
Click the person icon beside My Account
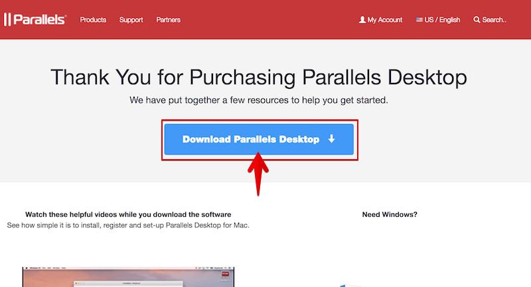pos(362,20)
